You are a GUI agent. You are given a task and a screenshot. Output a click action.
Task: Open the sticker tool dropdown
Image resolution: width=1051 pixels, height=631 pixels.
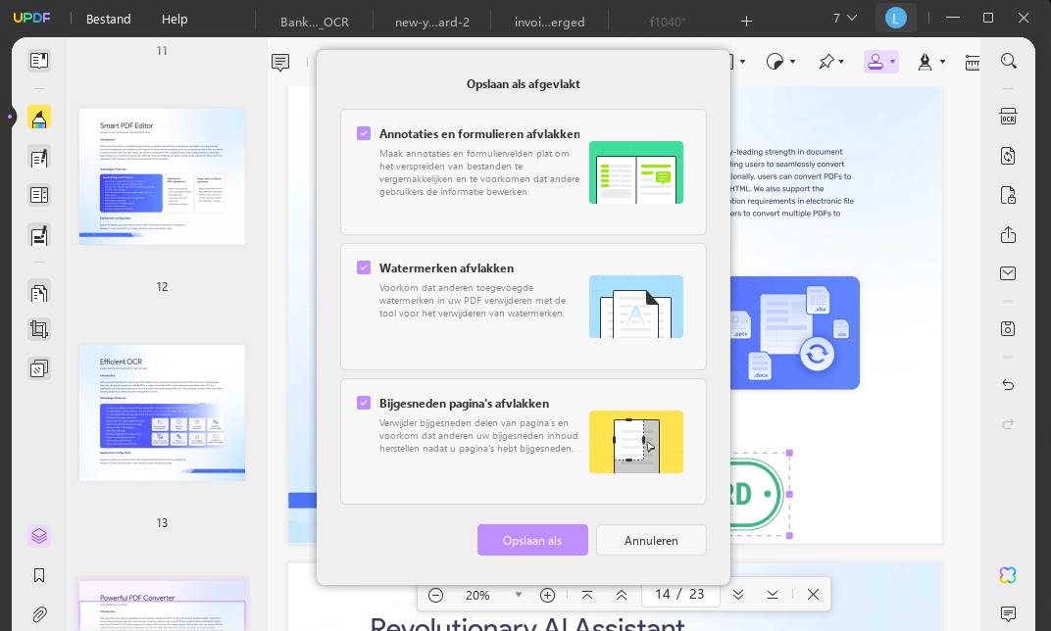click(x=792, y=62)
